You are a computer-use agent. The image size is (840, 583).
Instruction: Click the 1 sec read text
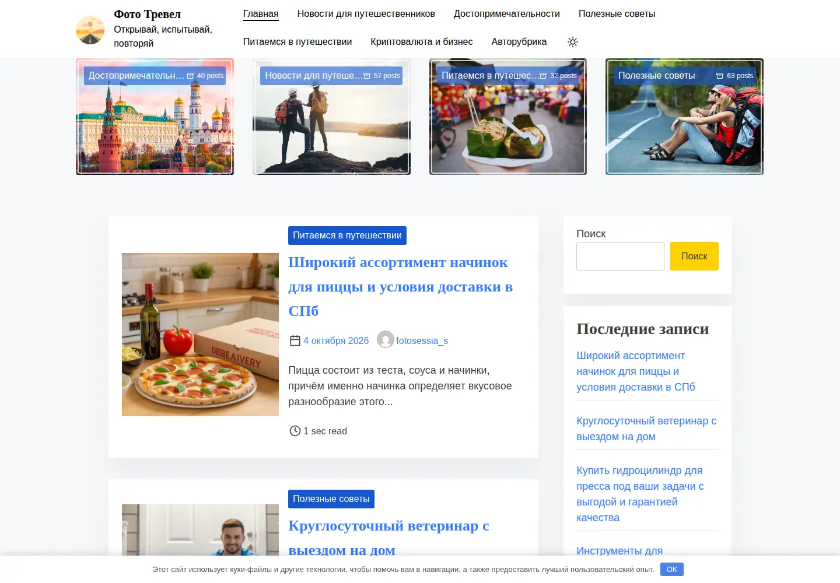coord(325,431)
